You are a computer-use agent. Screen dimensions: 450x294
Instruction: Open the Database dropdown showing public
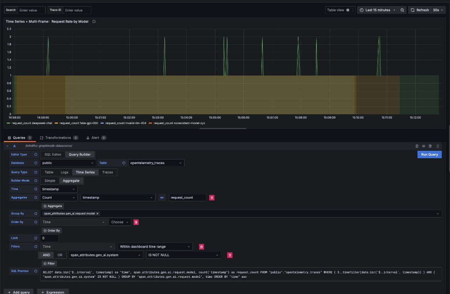pyautogui.click(x=68, y=163)
